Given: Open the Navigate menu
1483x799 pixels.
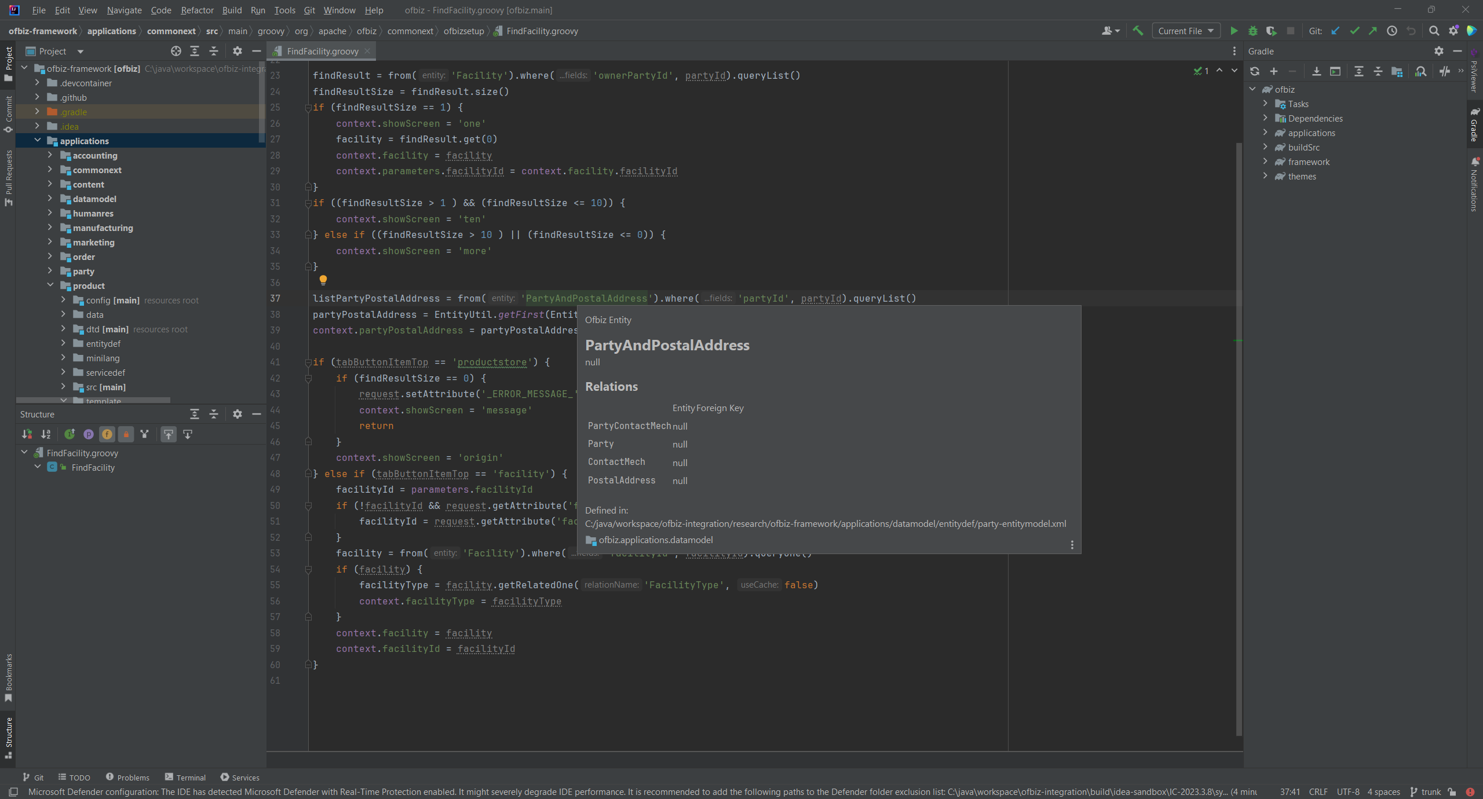Looking at the screenshot, I should (124, 10).
